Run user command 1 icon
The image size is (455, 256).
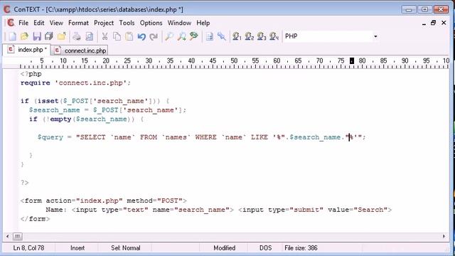[237, 36]
